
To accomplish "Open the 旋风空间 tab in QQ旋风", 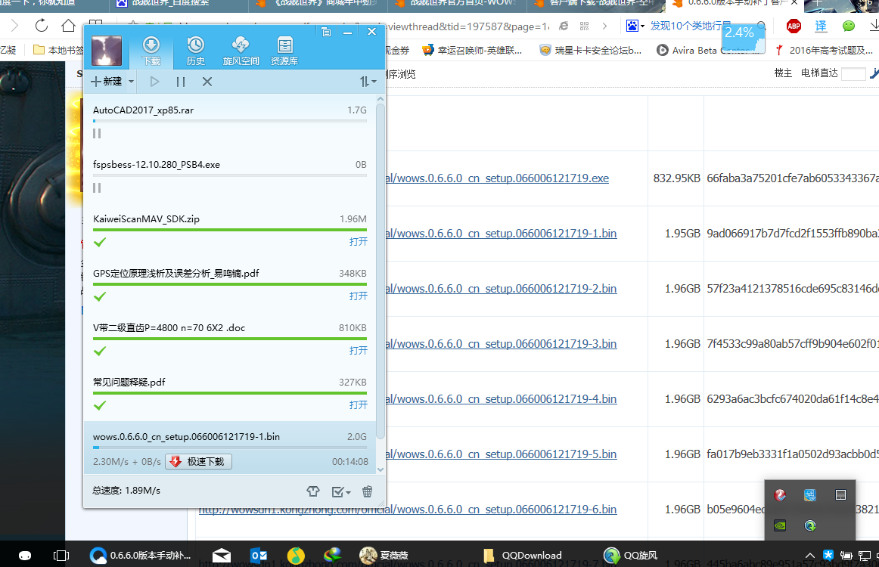I will (x=241, y=51).
